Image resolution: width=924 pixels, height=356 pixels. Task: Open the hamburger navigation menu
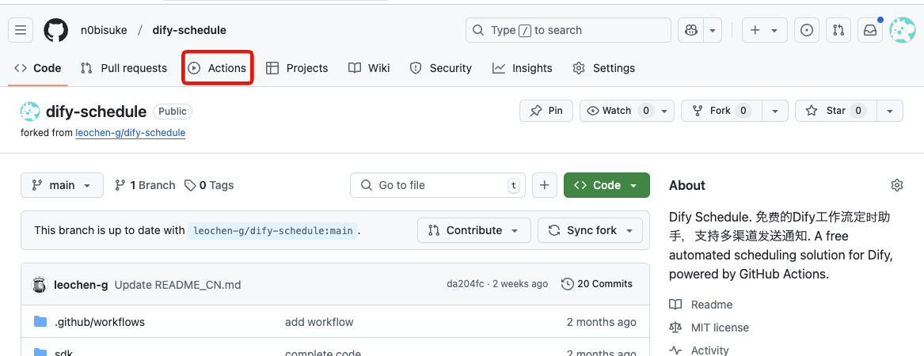tap(21, 30)
